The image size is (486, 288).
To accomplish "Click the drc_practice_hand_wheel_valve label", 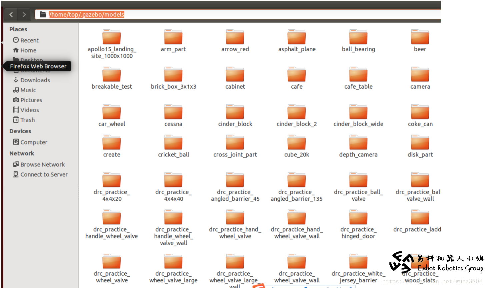I will coord(235,233).
